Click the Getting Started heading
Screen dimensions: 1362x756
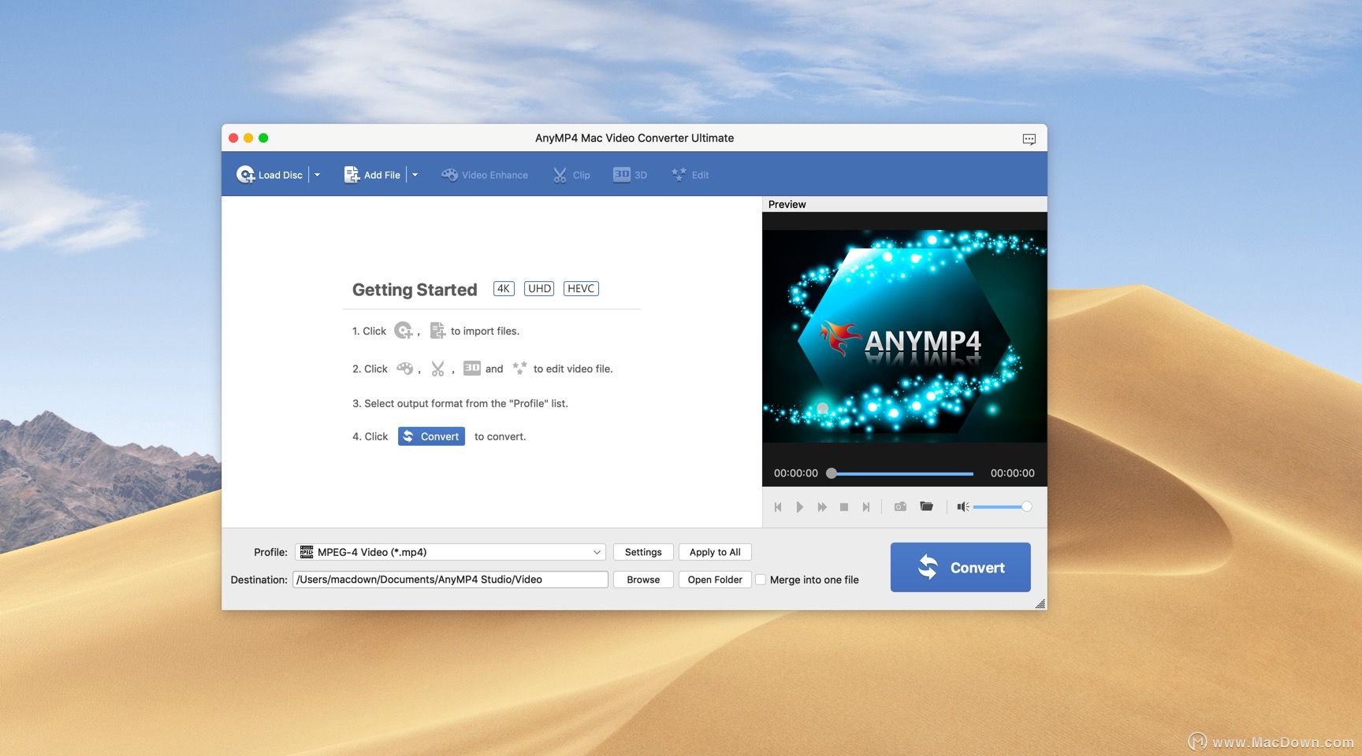pos(415,290)
